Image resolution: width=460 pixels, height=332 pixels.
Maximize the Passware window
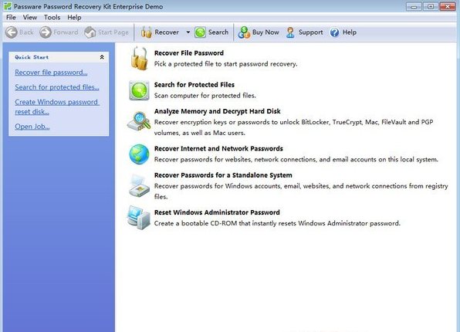tap(431, 6)
